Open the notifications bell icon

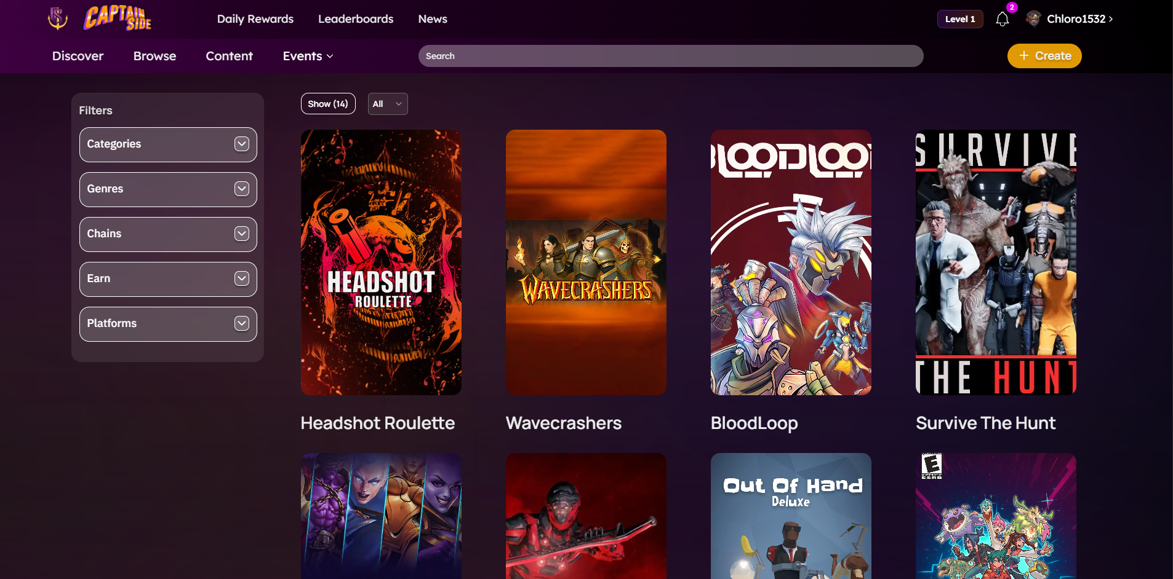pyautogui.click(x=1003, y=20)
